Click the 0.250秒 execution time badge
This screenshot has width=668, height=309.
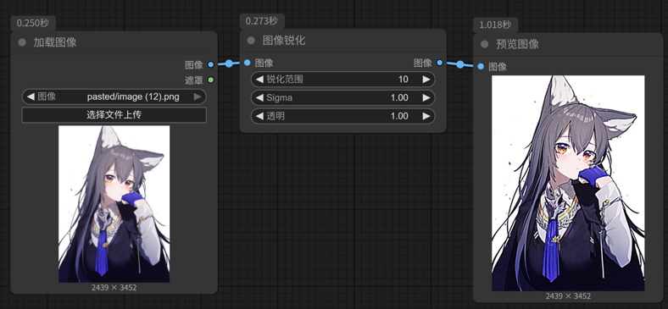[34, 24]
